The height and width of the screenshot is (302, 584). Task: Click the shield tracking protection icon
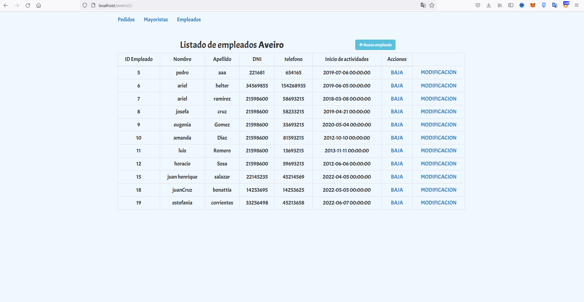coord(85,5)
